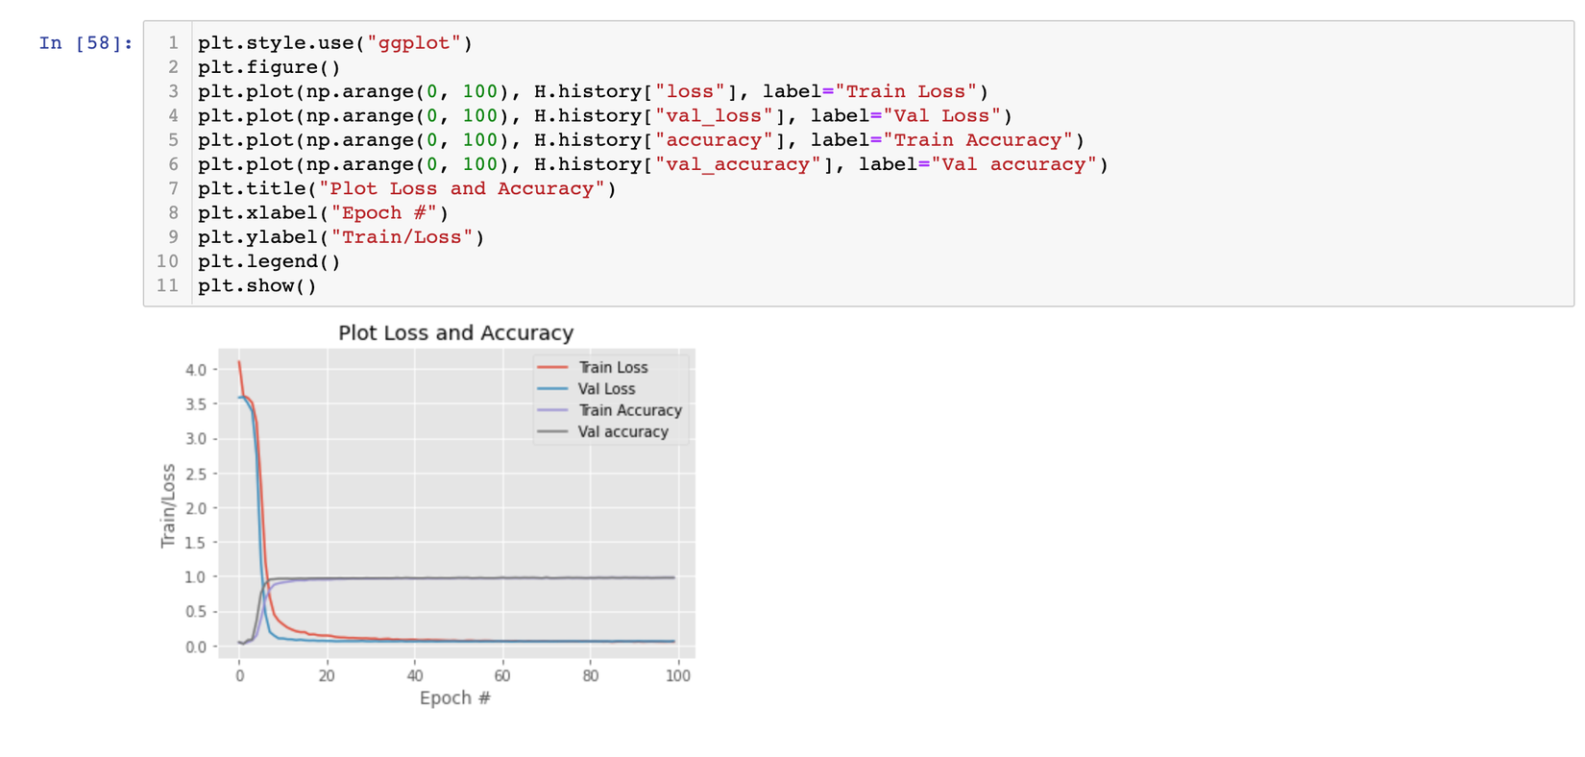Click the plt.figure() line in the cell
Viewport: 1585px width, 757px height.
pos(269,67)
